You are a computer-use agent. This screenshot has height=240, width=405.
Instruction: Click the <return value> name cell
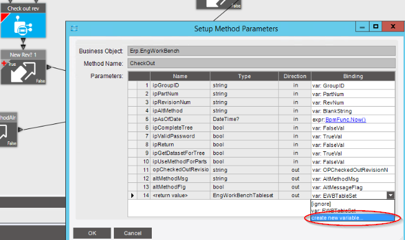pyautogui.click(x=180, y=195)
